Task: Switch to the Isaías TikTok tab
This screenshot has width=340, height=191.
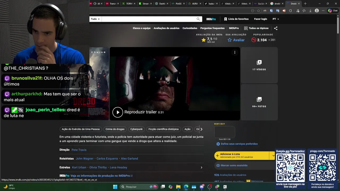Action: 211,4
